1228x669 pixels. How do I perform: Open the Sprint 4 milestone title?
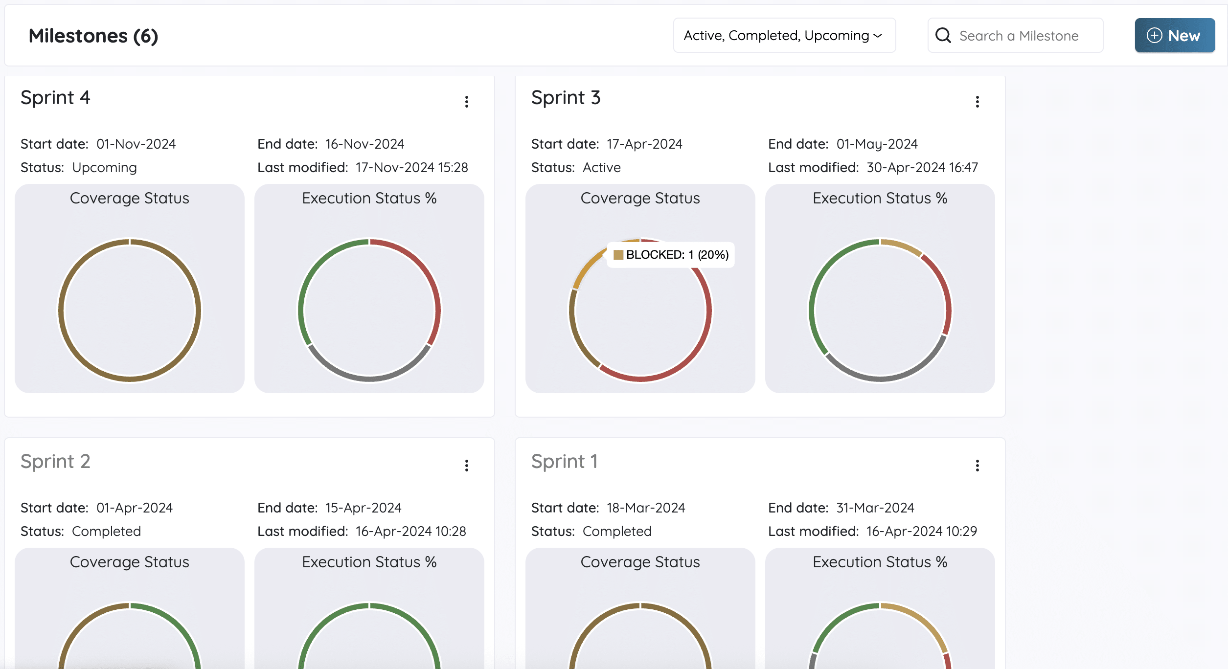pyautogui.click(x=55, y=98)
